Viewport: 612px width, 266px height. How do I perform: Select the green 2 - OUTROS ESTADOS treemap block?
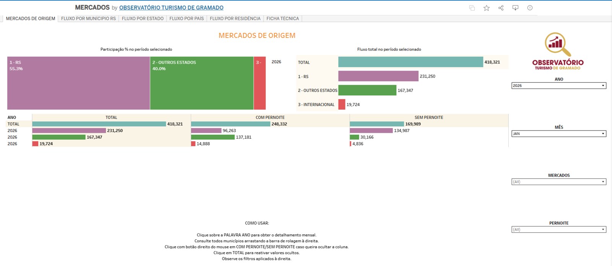tap(202, 83)
